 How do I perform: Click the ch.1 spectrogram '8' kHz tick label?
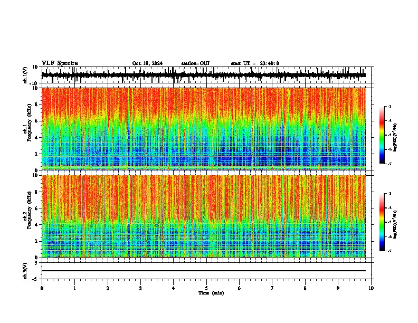pyautogui.click(x=36, y=104)
